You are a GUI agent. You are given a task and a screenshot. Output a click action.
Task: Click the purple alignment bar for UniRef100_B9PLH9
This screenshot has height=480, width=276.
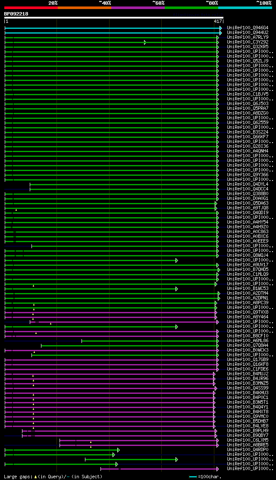119,431
